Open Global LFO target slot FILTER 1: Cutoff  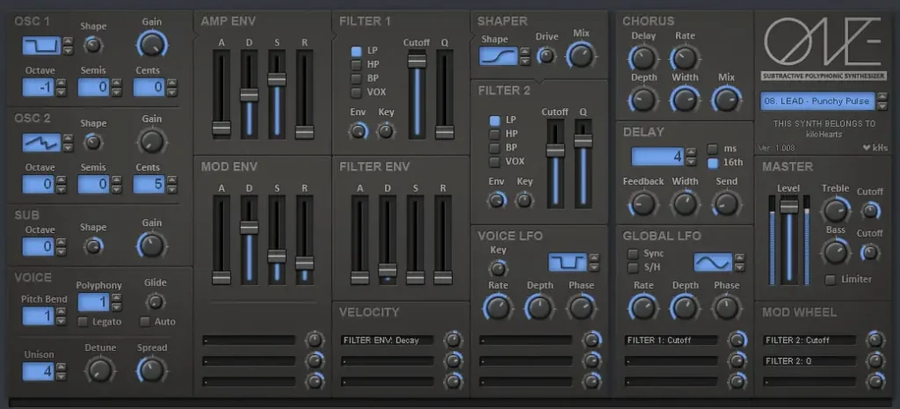[671, 340]
